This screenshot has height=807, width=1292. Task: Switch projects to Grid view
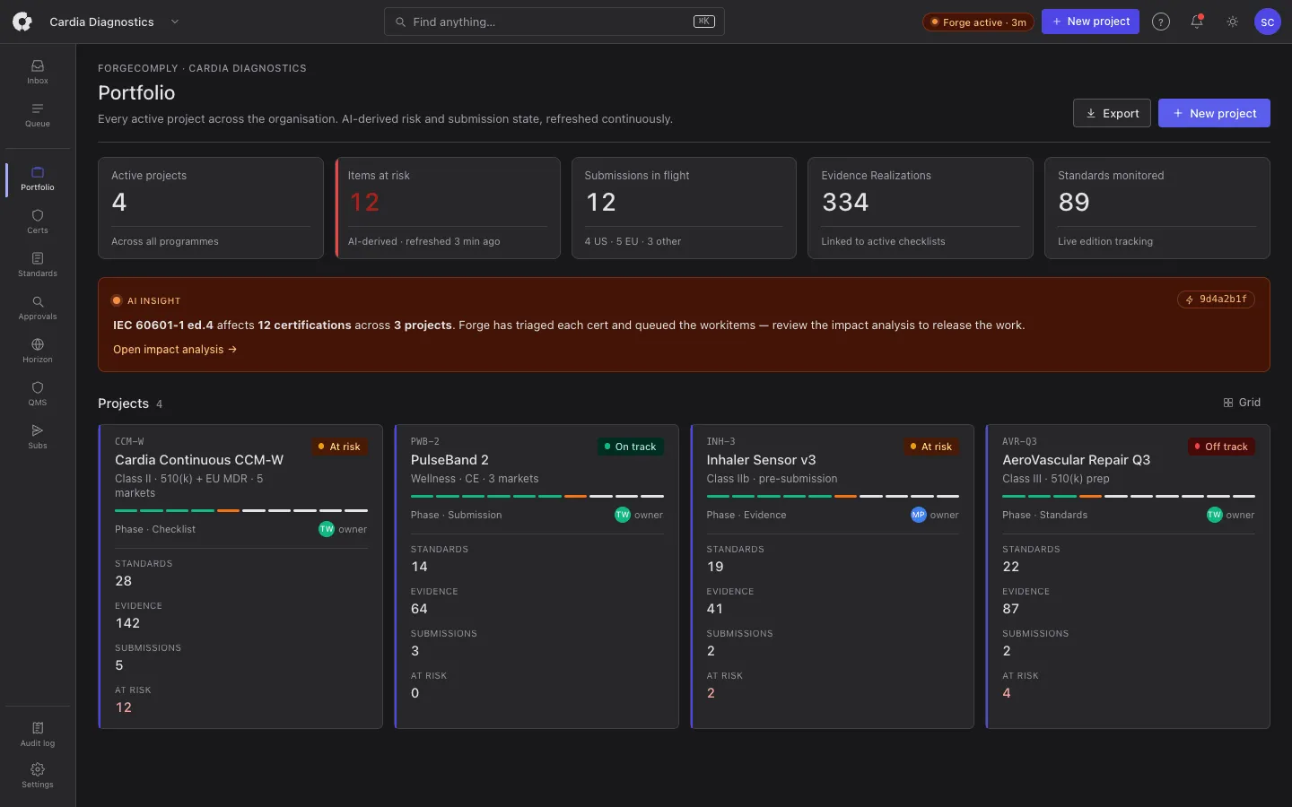point(1242,403)
